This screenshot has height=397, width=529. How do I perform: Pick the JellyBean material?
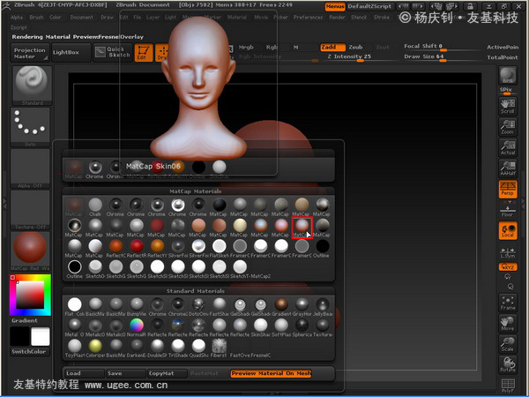click(x=323, y=306)
